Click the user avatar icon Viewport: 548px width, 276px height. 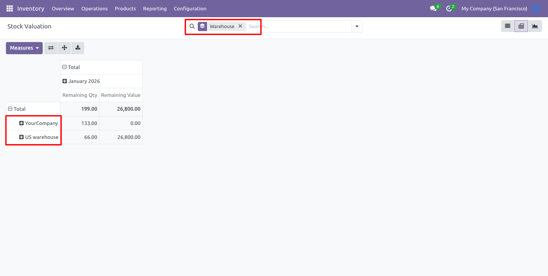(x=537, y=9)
